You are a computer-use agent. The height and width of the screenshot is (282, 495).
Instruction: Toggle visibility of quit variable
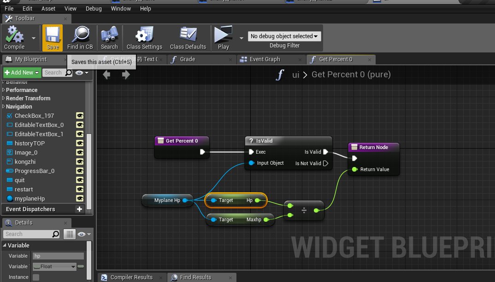[80, 180]
